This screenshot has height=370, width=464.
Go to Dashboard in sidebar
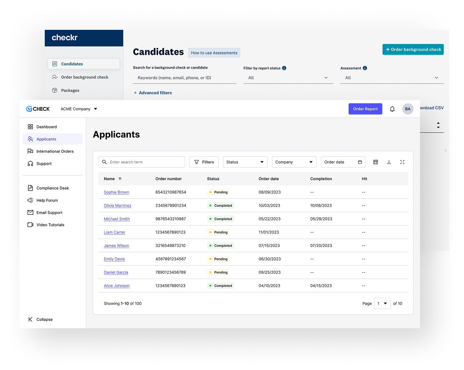tap(47, 127)
